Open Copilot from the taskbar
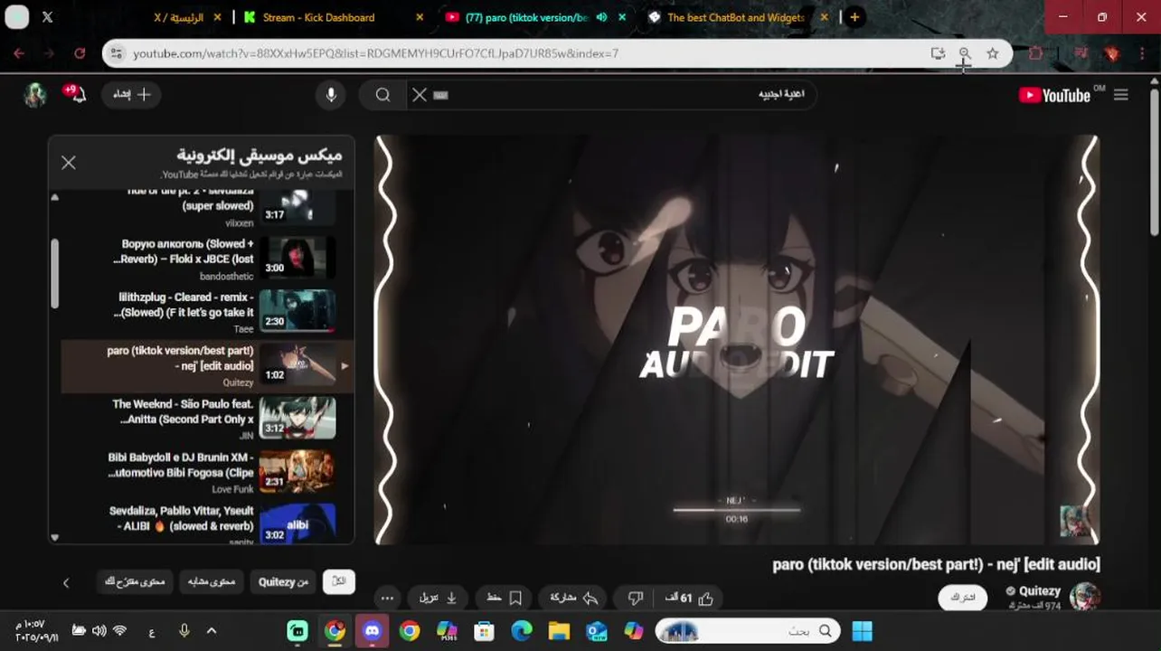Viewport: 1161px width, 651px height. coord(634,630)
